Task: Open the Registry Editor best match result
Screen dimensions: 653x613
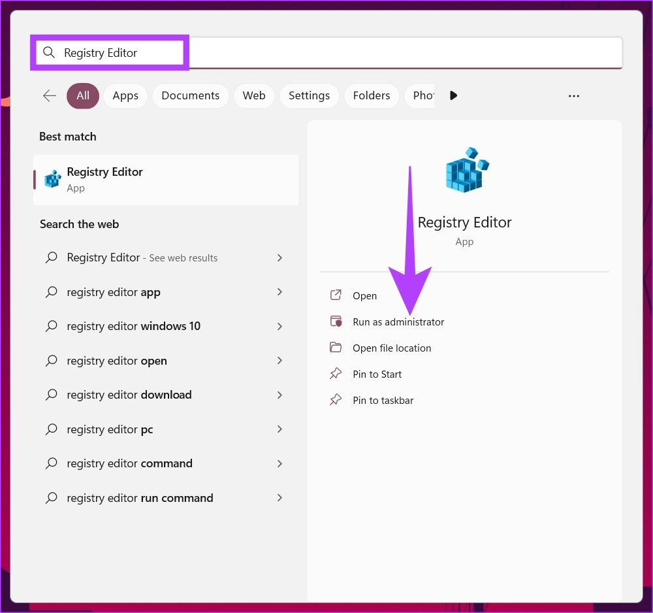Action: click(x=166, y=180)
